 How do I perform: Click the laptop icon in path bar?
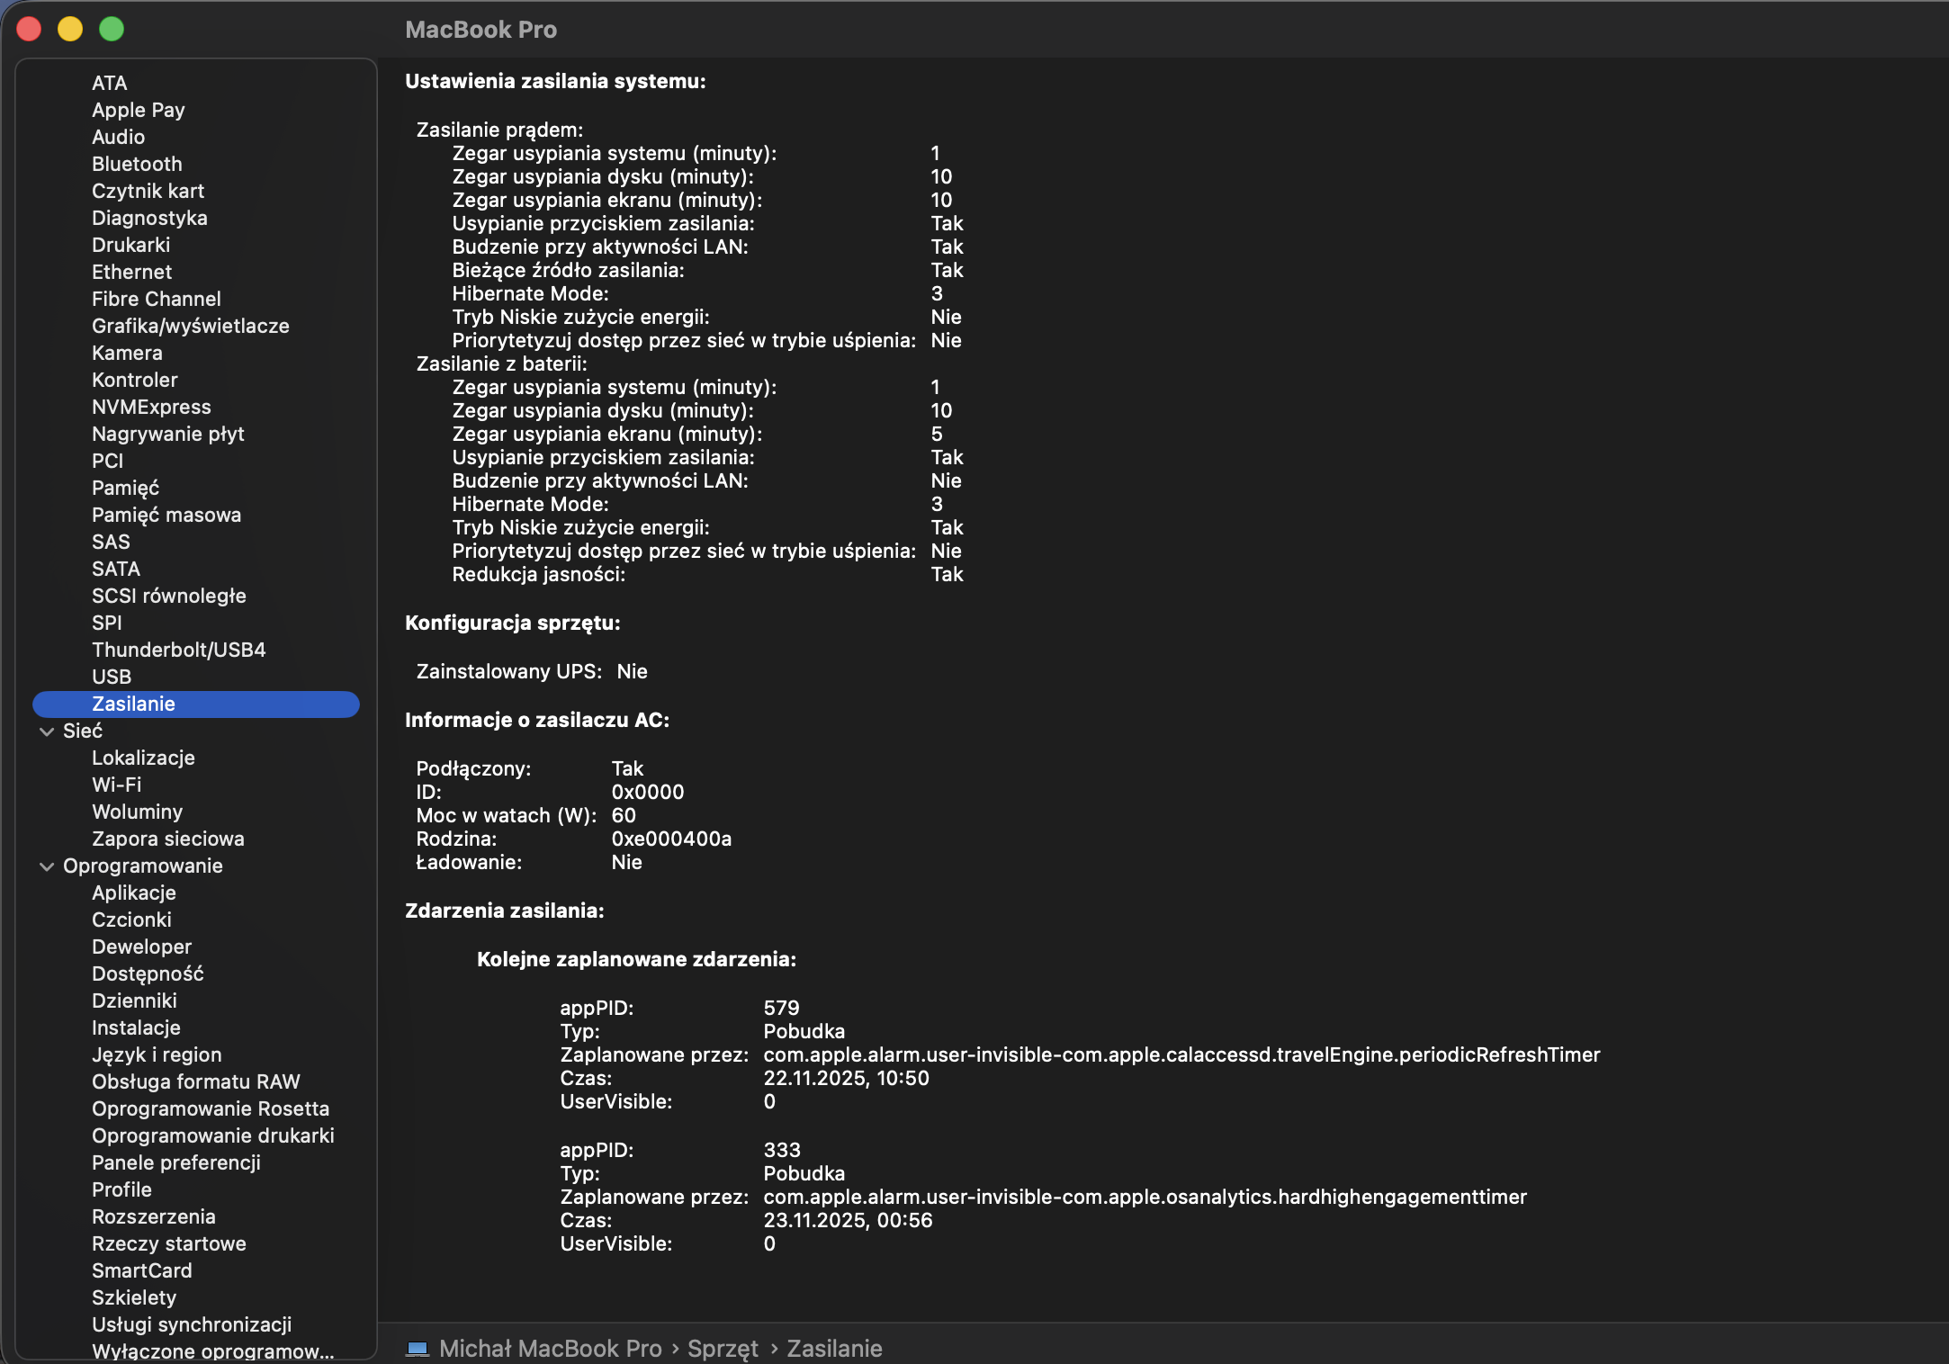coord(417,1348)
